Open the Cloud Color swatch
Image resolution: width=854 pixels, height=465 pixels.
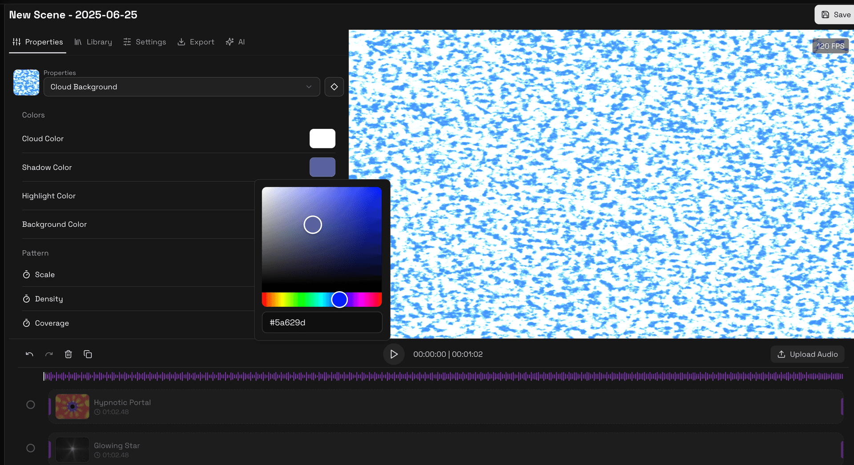point(322,138)
